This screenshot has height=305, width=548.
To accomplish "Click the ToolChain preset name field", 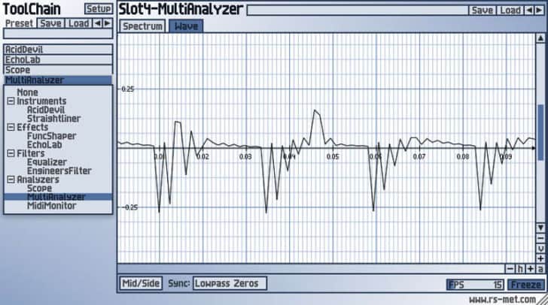I will [58, 34].
